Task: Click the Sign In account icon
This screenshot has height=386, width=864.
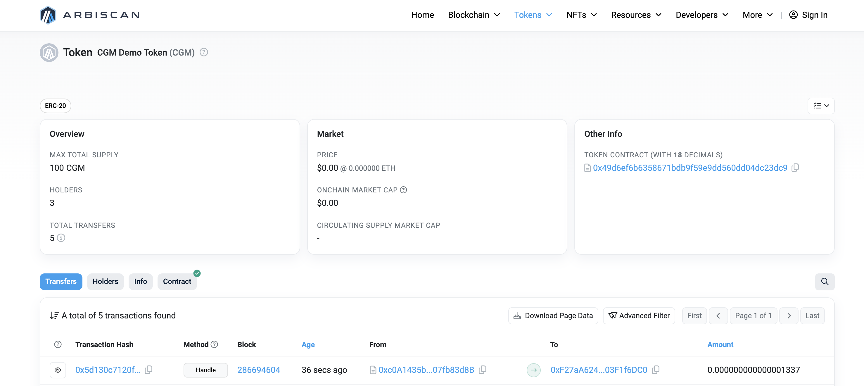Action: pyautogui.click(x=793, y=15)
